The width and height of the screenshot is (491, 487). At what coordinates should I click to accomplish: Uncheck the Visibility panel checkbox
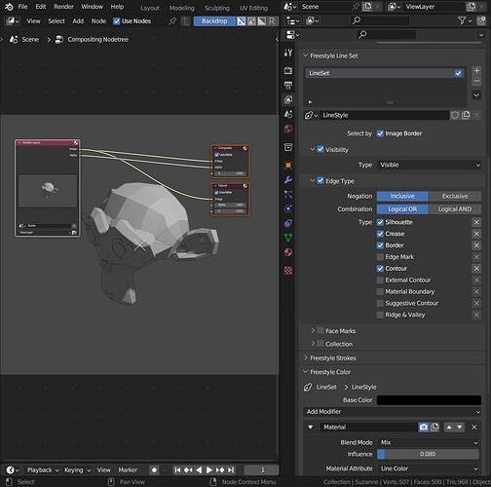click(x=321, y=149)
